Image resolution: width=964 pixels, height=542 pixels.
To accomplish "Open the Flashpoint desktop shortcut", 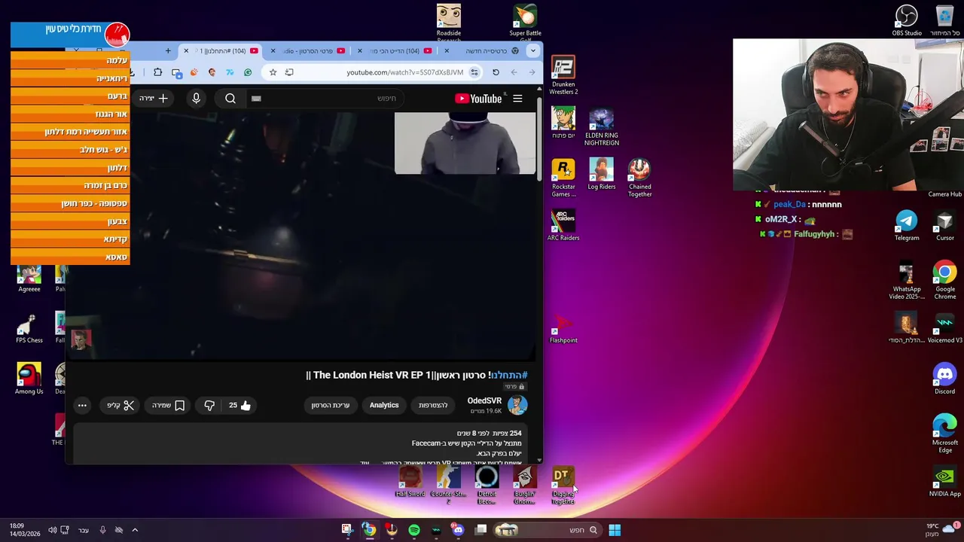I will click(x=563, y=327).
